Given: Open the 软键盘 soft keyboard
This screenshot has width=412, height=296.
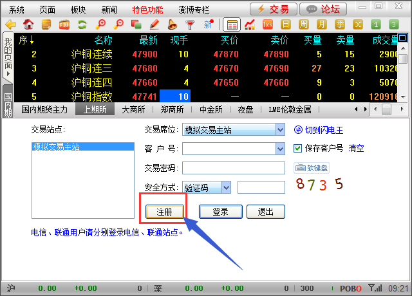Looking at the screenshot, I should click(x=312, y=168).
